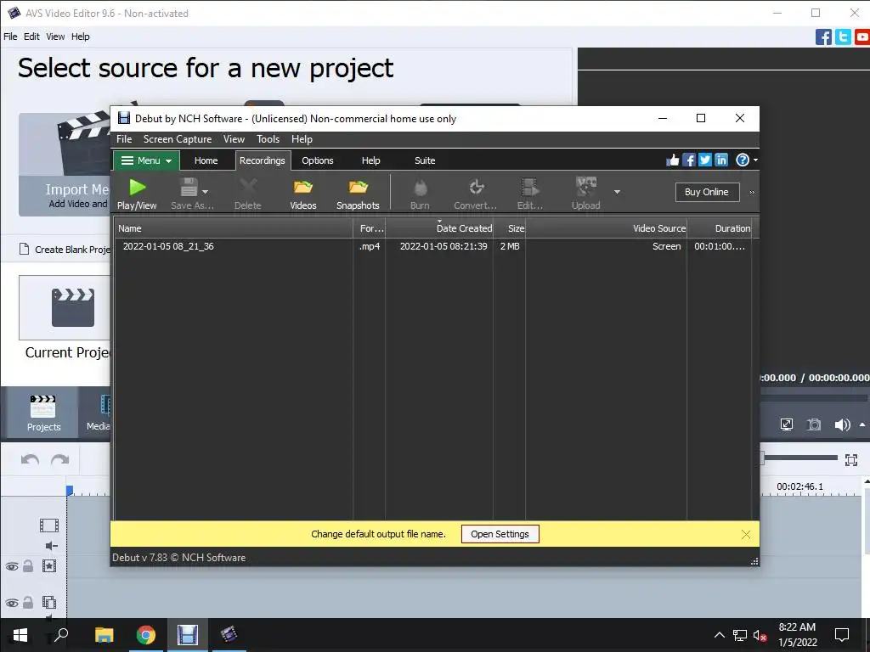The height and width of the screenshot is (652, 870).
Task: Click AVS full screen preview icon
Action: (x=787, y=424)
